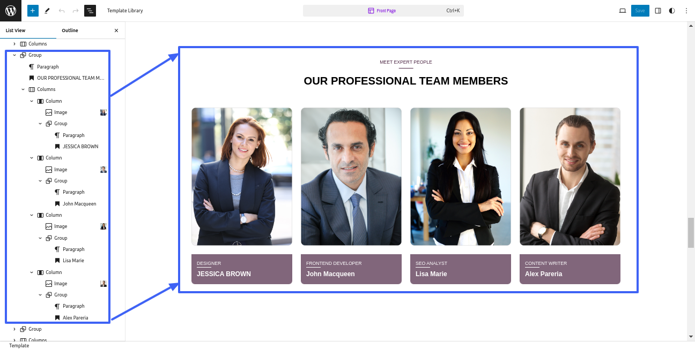Switch to the Outline tab
This screenshot has height=350, width=695.
click(x=70, y=31)
